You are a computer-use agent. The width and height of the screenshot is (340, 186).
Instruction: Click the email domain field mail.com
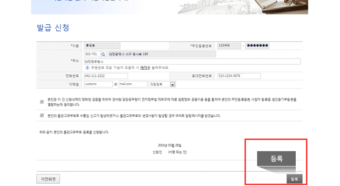click(133, 84)
